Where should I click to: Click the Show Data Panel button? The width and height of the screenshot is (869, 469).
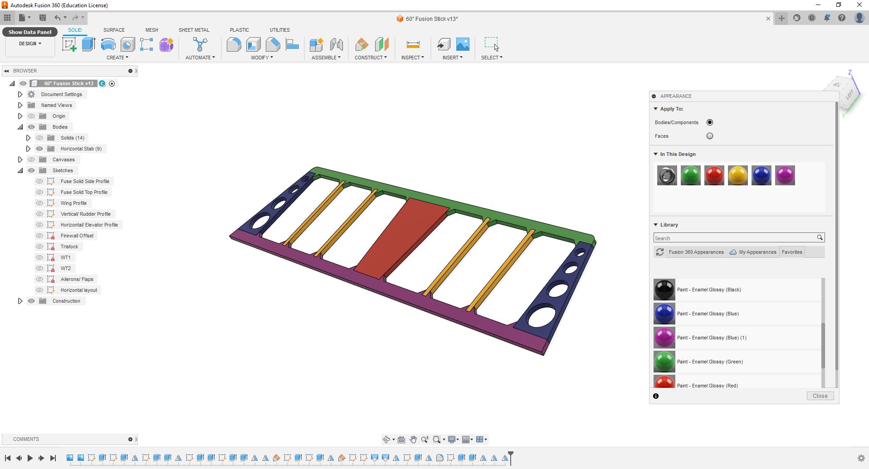30,32
